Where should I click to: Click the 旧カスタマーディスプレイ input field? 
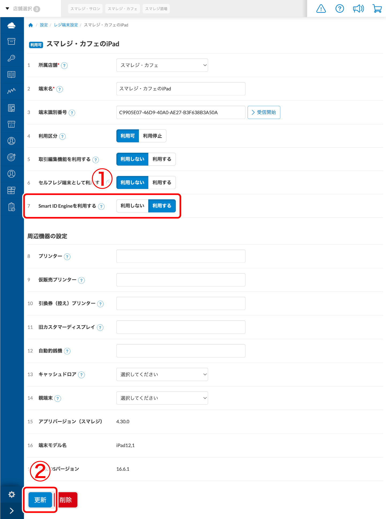tap(181, 327)
